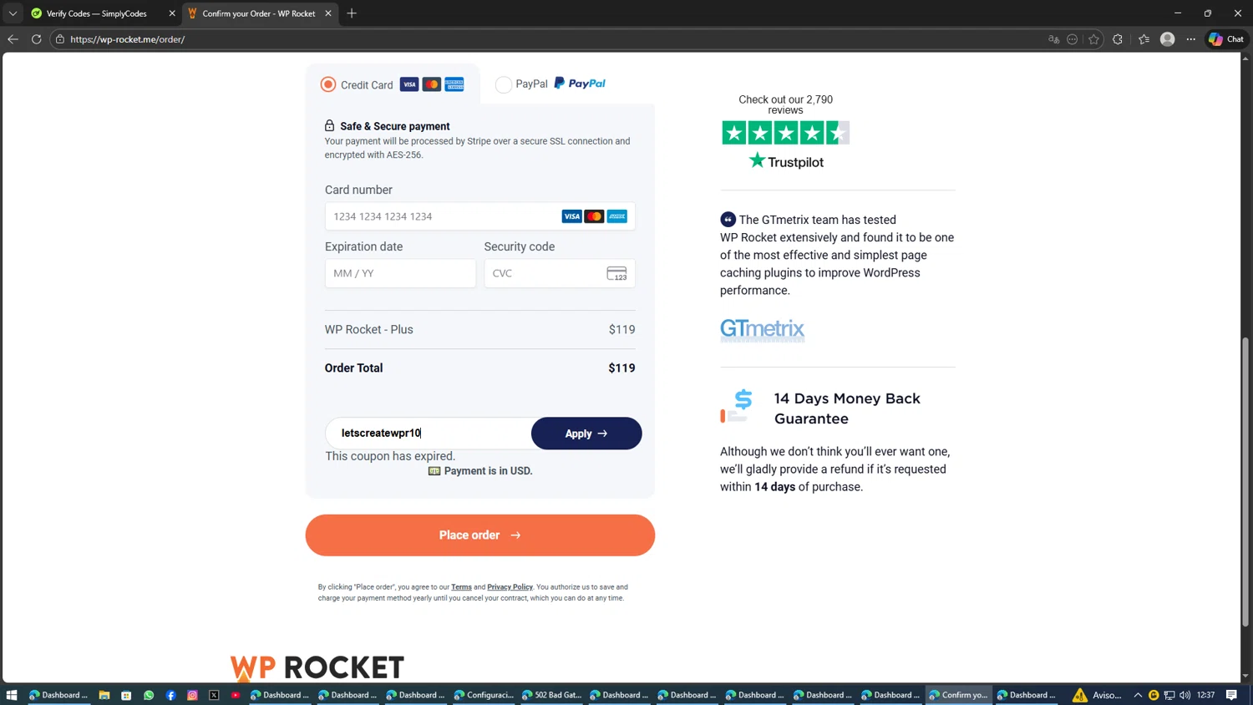Click the PayPal logo beside the radio
Screen dimensions: 1253x705
580,84
